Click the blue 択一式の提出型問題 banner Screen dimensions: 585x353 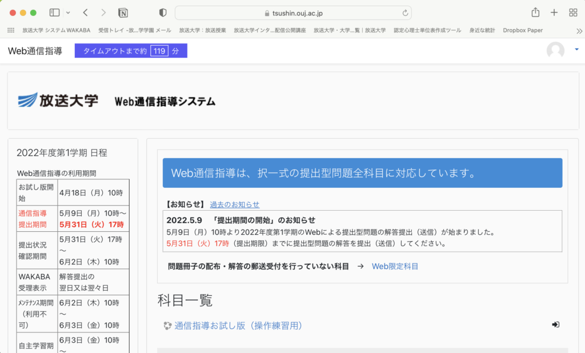pos(362,173)
